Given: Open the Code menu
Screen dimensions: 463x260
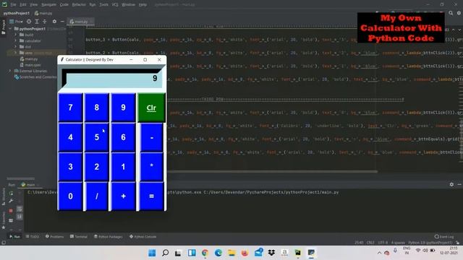Looking at the screenshot, I should (x=64, y=5).
